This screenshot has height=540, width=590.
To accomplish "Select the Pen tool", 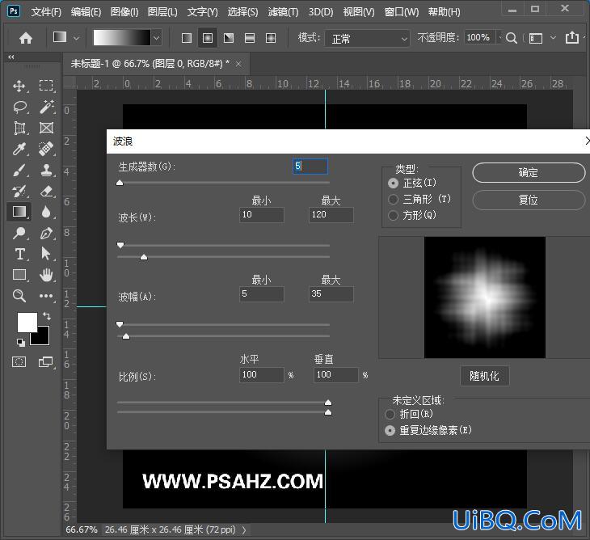I will pos(46,233).
